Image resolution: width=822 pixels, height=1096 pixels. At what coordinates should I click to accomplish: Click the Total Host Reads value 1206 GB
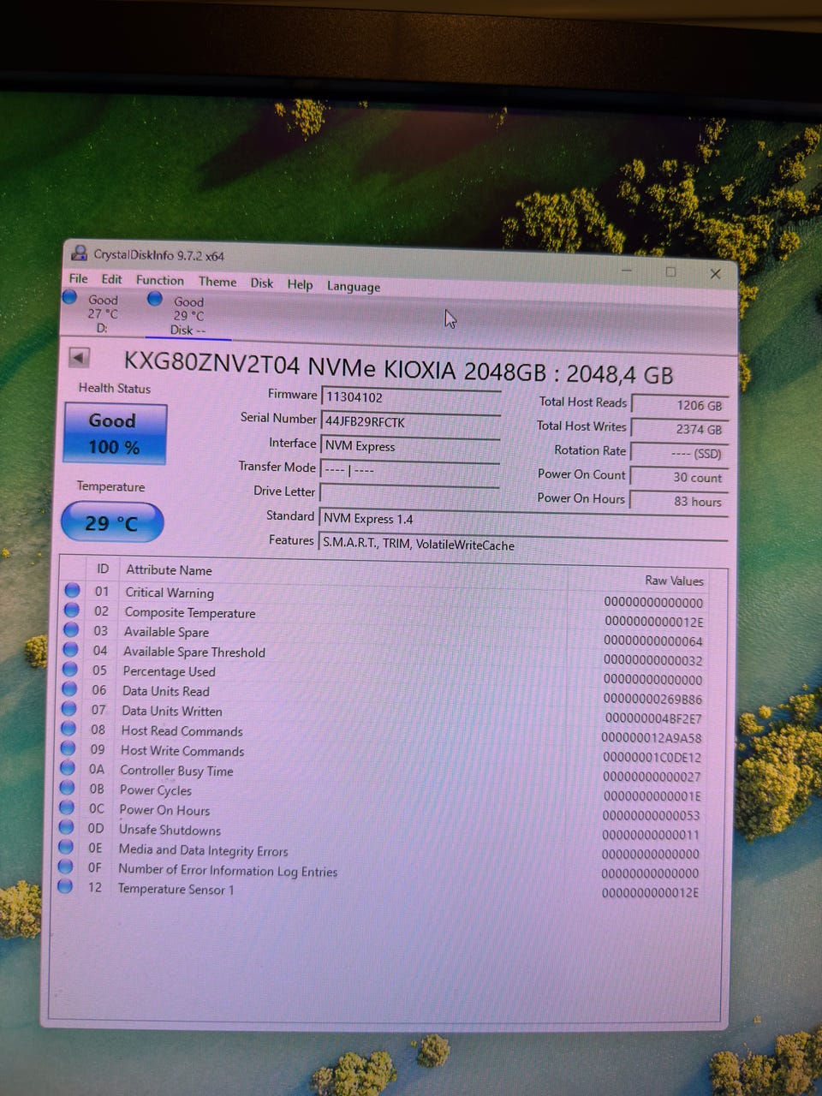point(679,405)
